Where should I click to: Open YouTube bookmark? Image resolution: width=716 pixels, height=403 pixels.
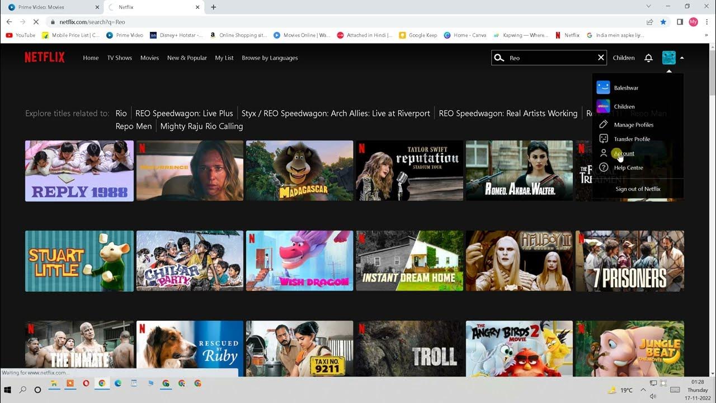(x=21, y=35)
